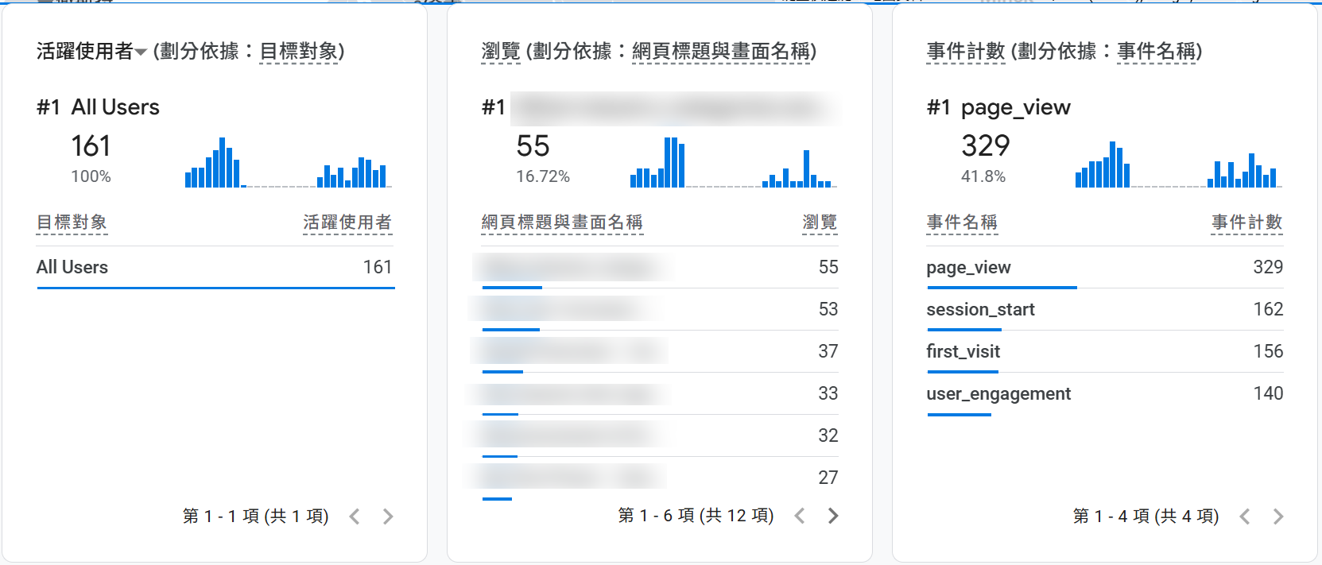Image resolution: width=1322 pixels, height=565 pixels.
Task: Click next page arrow in 活躍使用者 card
Action: click(387, 517)
